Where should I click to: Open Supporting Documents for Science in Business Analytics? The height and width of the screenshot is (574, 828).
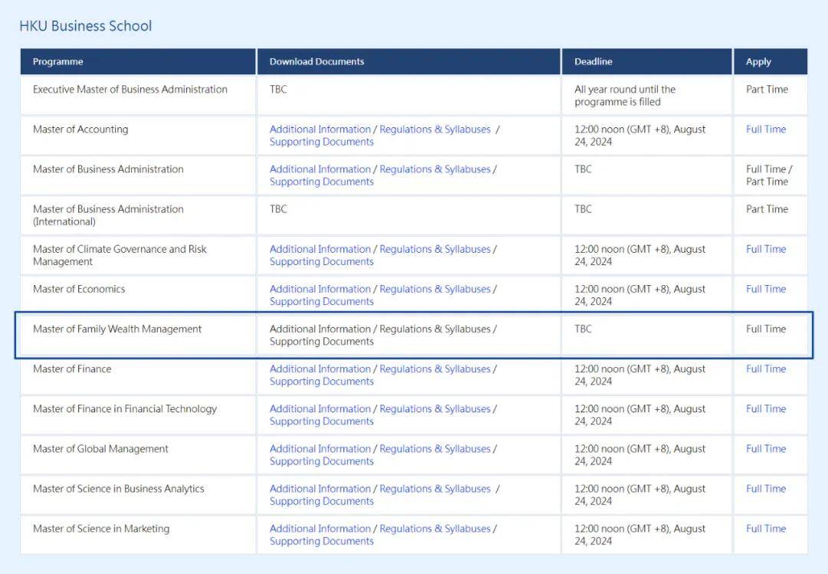(321, 502)
